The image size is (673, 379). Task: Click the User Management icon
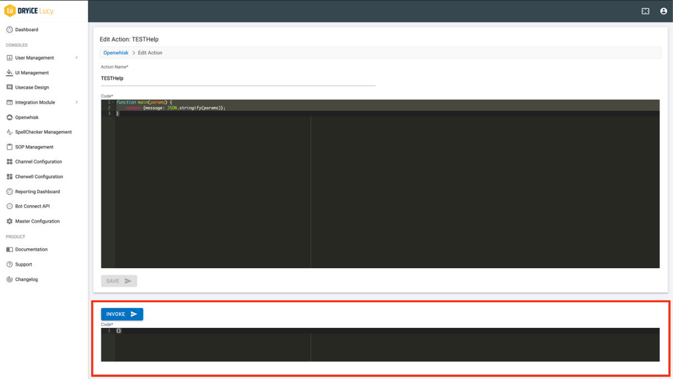click(x=9, y=58)
